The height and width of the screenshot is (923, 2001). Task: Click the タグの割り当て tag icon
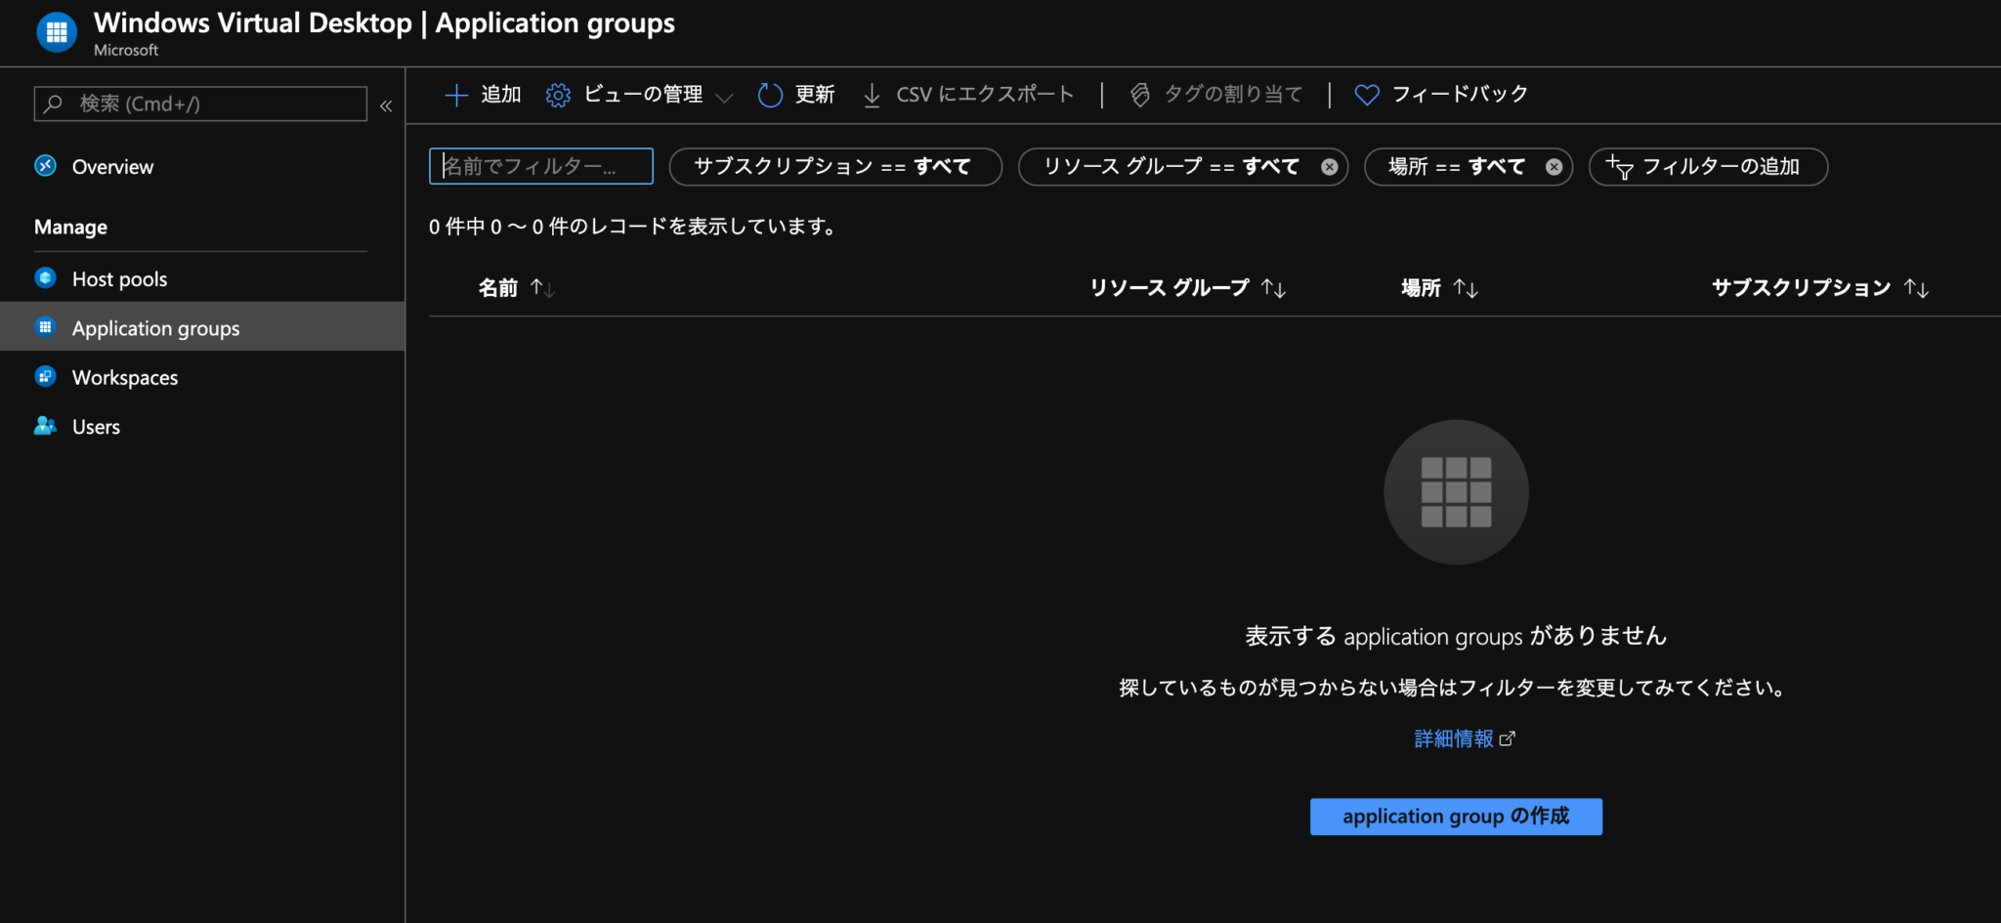pyautogui.click(x=1139, y=94)
